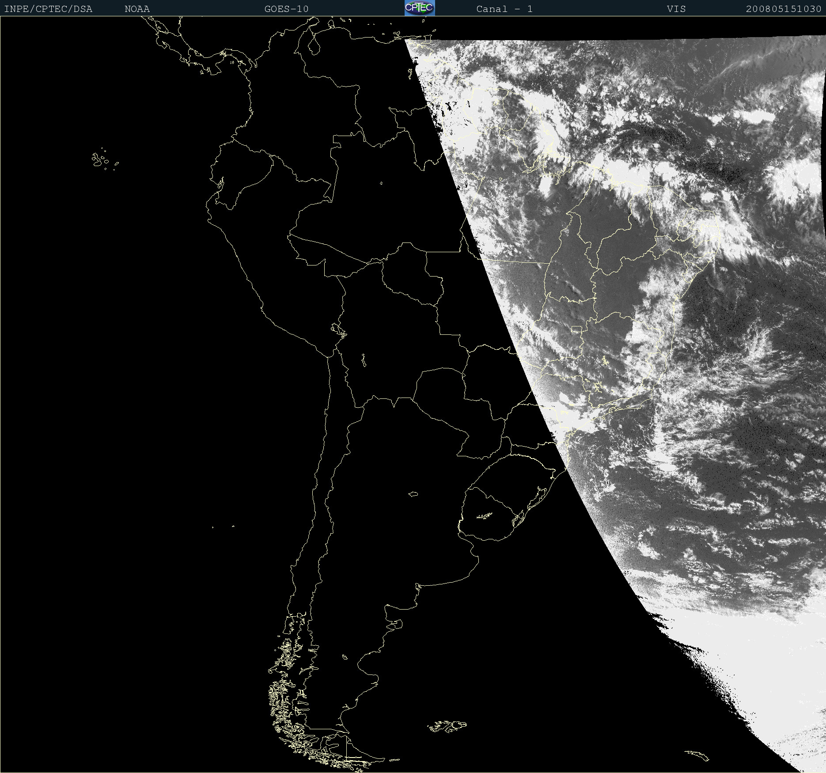Click the Canal - 1 label

coord(504,9)
